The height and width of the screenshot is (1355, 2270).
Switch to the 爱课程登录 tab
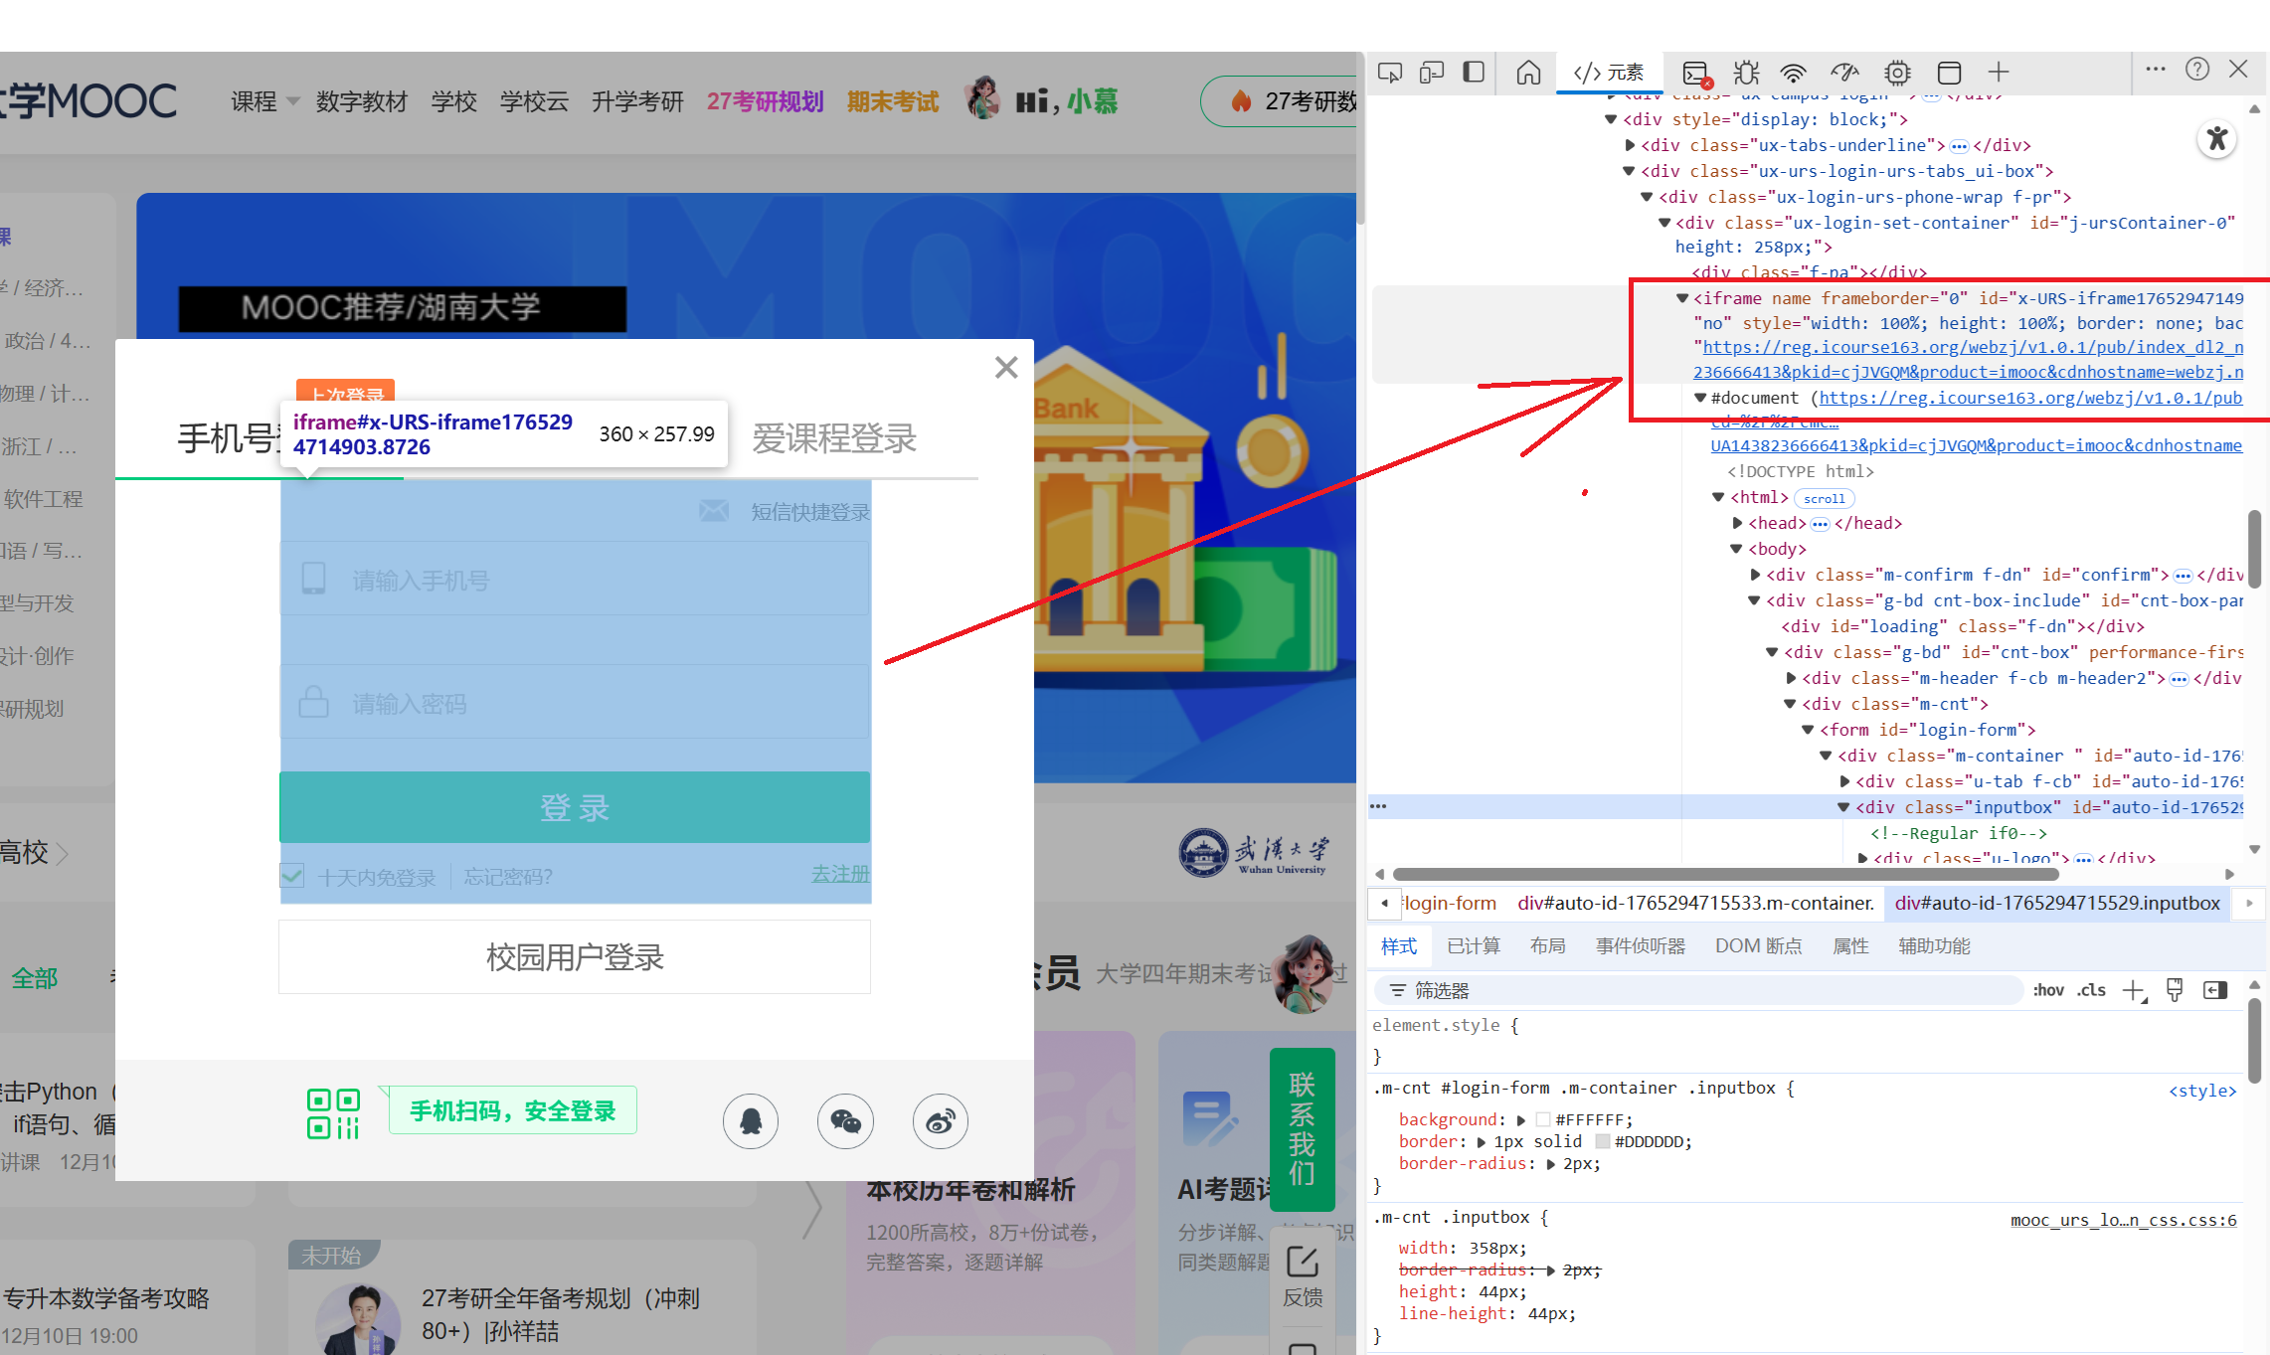coord(834,438)
